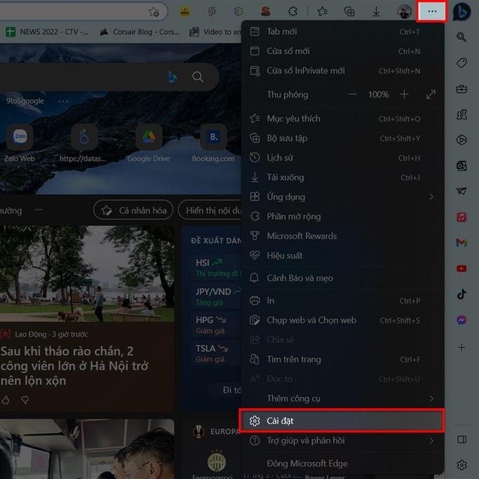
Task: Click Cá nhân hóa button
Action: [133, 210]
